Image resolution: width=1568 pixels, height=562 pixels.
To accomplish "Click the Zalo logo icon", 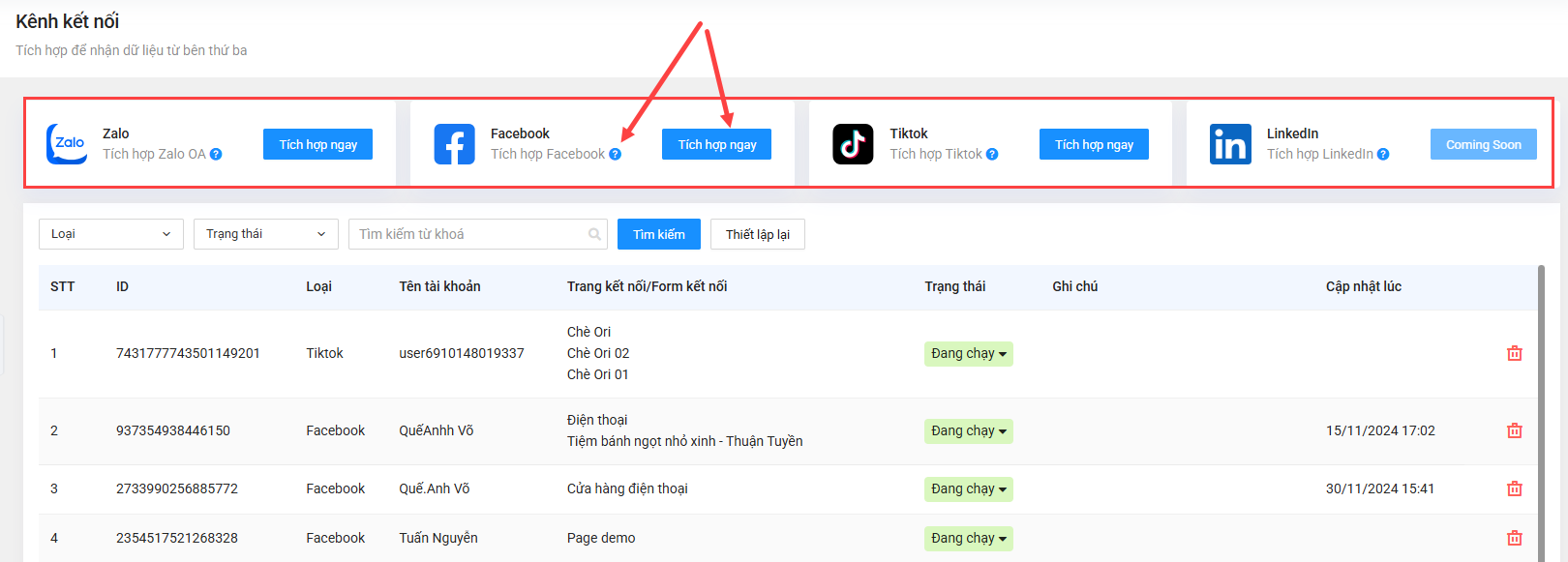I will click(67, 144).
